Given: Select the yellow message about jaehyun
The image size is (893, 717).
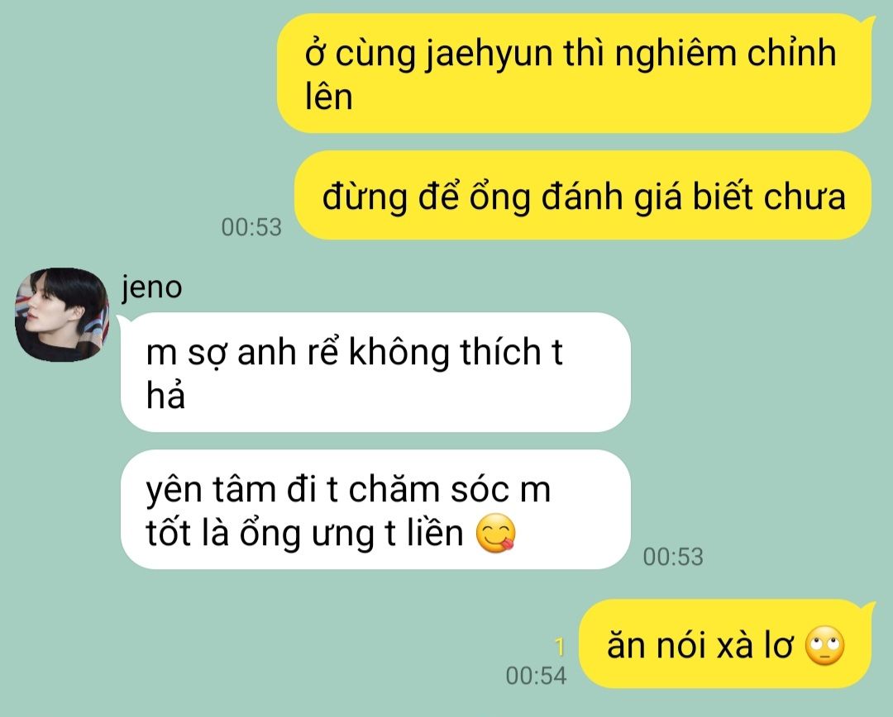Looking at the screenshot, I should click(x=574, y=74).
